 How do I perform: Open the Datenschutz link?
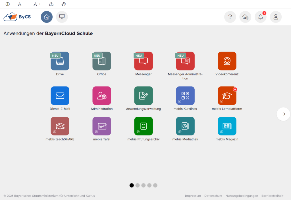click(x=213, y=196)
